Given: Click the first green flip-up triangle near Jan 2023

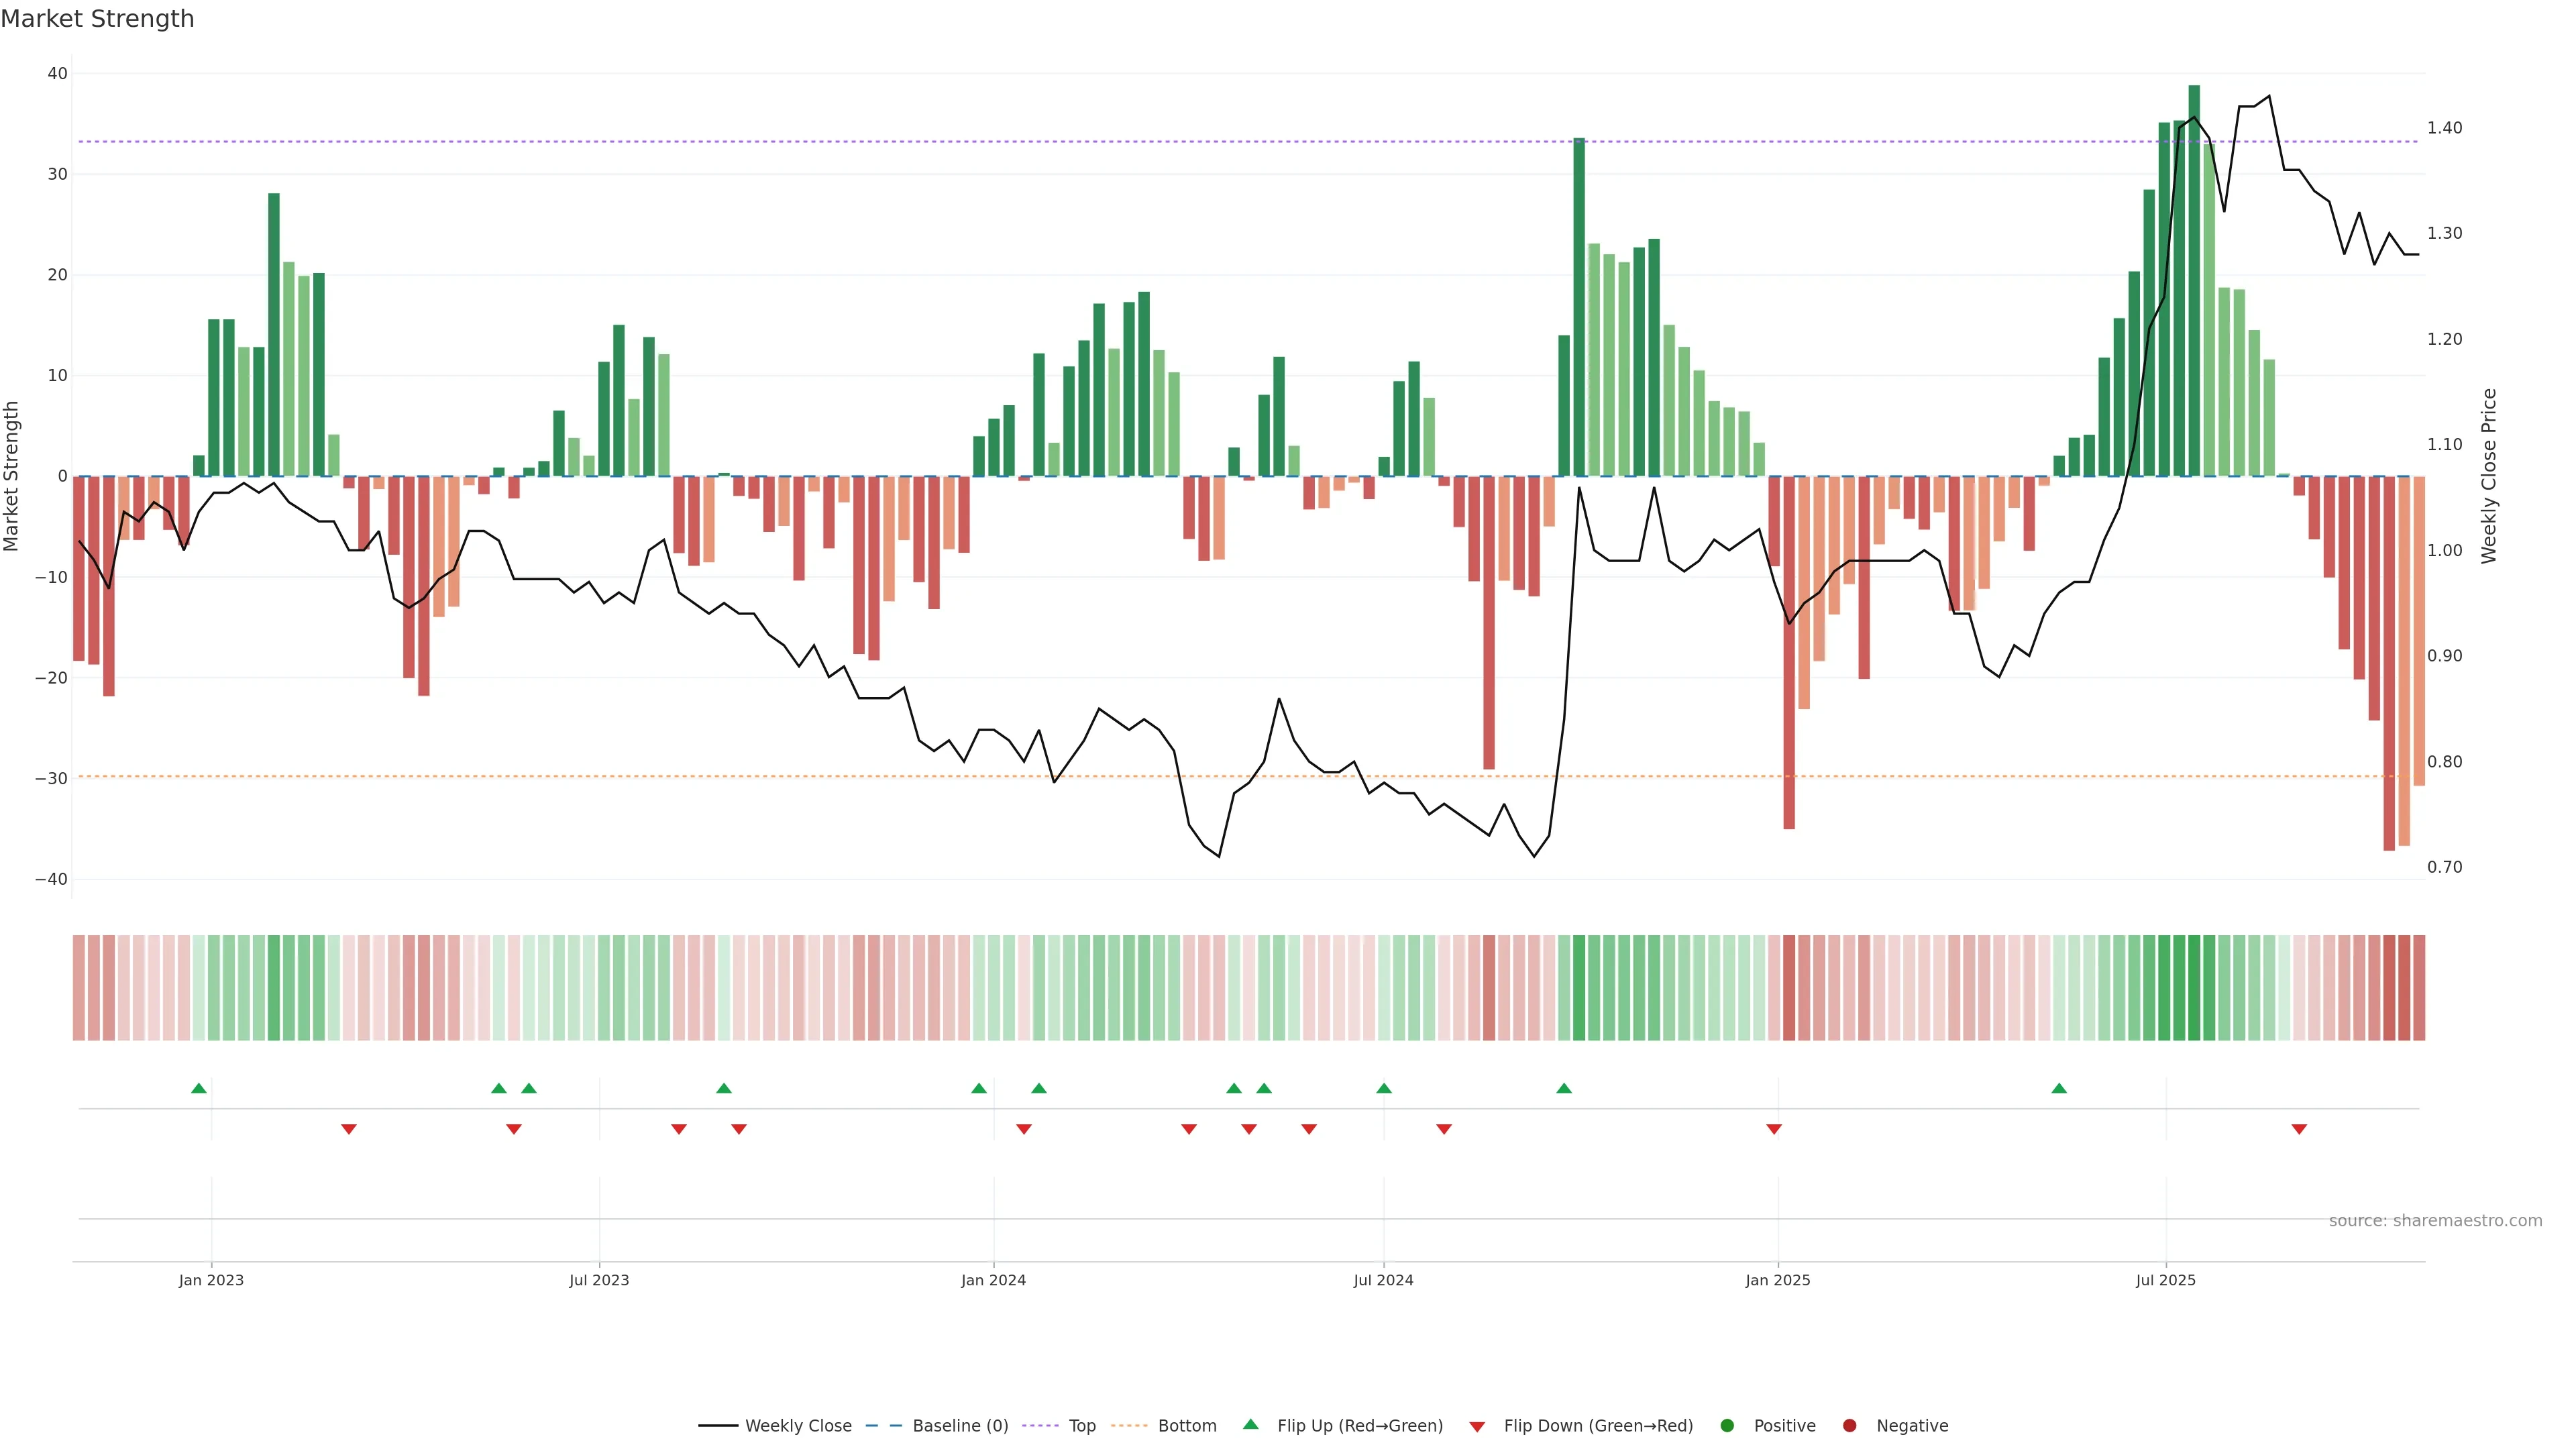Looking at the screenshot, I should click(199, 1088).
